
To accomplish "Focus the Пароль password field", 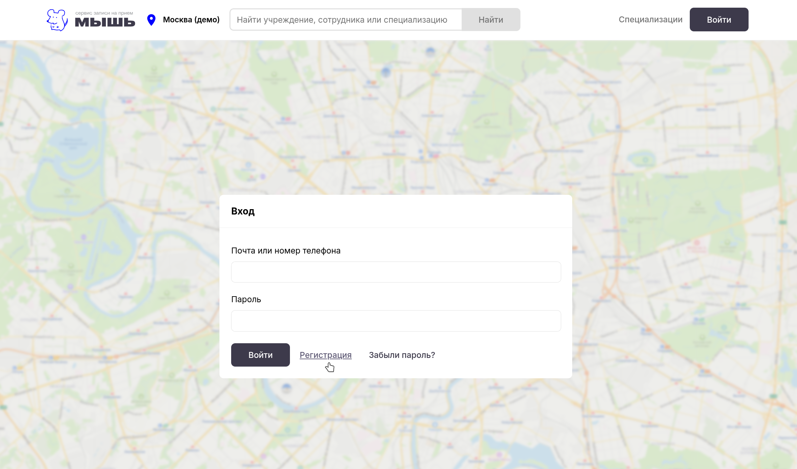I will coord(396,321).
